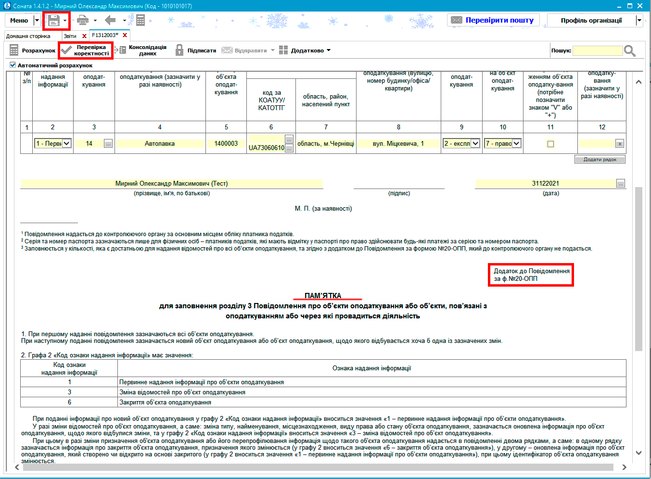Click the Додати рядок button
The image size is (651, 479).
click(600, 160)
